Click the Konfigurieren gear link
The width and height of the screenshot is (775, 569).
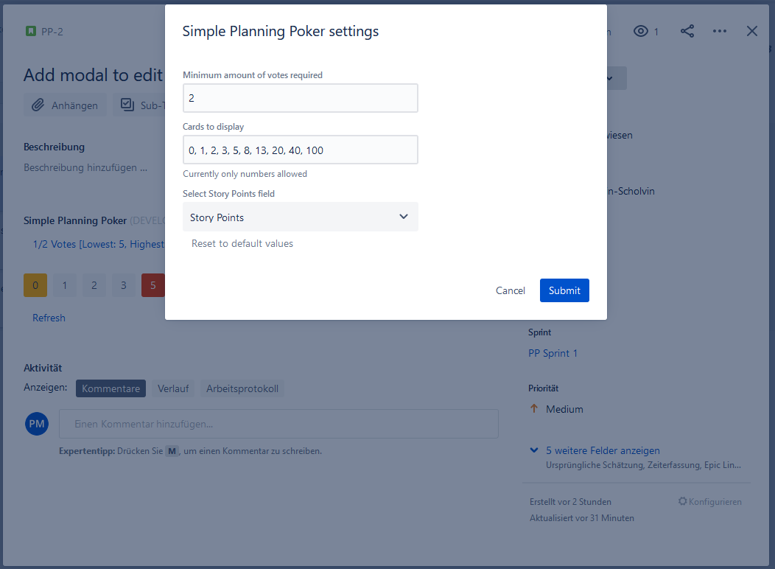709,501
